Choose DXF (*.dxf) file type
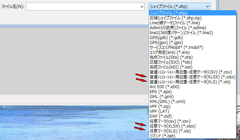The height and width of the screenshot is (140, 240). coord(161,116)
